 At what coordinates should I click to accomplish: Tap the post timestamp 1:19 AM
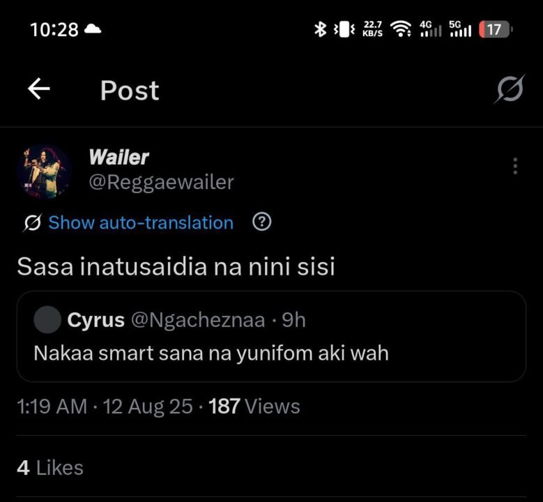pyautogui.click(x=52, y=406)
